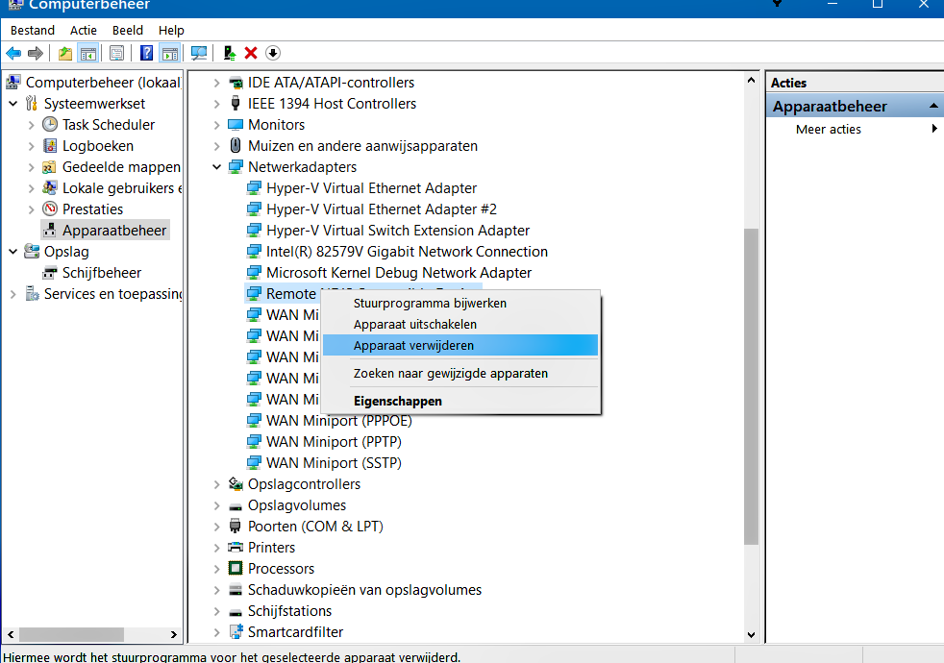Click the Back arrow toolbar icon
The image size is (944, 663).
coord(13,54)
